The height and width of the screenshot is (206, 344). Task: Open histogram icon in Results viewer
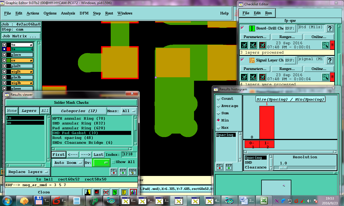133,192
